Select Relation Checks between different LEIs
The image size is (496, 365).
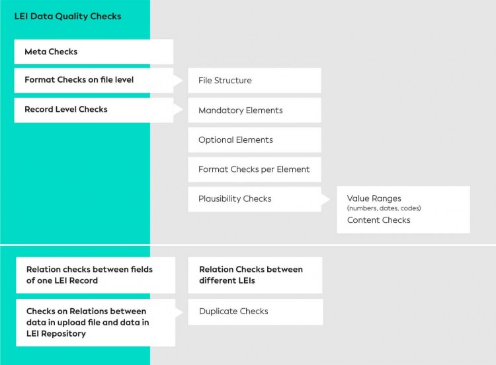click(255, 274)
